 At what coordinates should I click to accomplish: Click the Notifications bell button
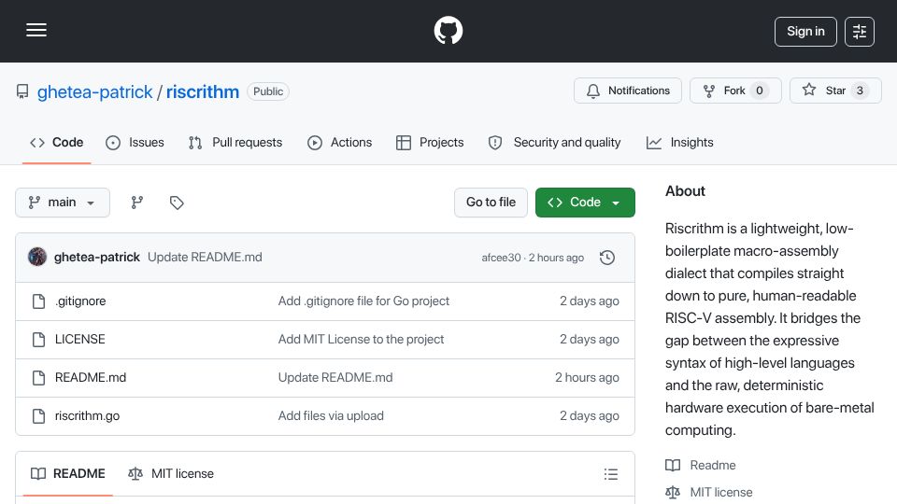(x=628, y=91)
